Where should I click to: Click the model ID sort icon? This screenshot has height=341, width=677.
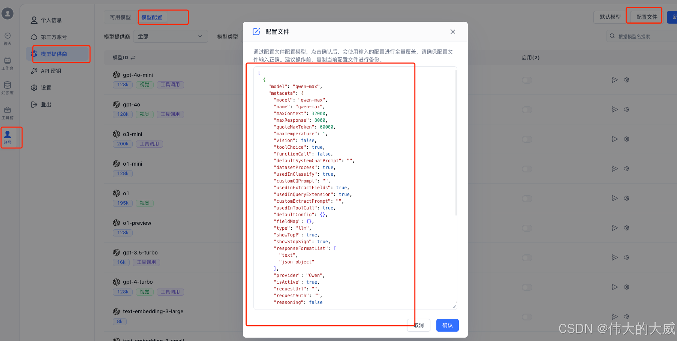133,58
